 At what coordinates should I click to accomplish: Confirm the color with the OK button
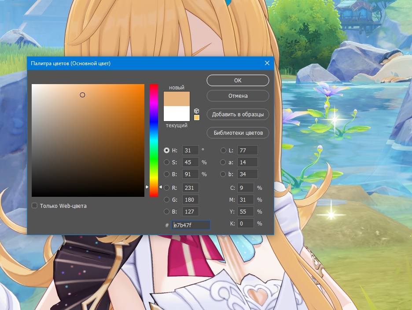(x=238, y=80)
